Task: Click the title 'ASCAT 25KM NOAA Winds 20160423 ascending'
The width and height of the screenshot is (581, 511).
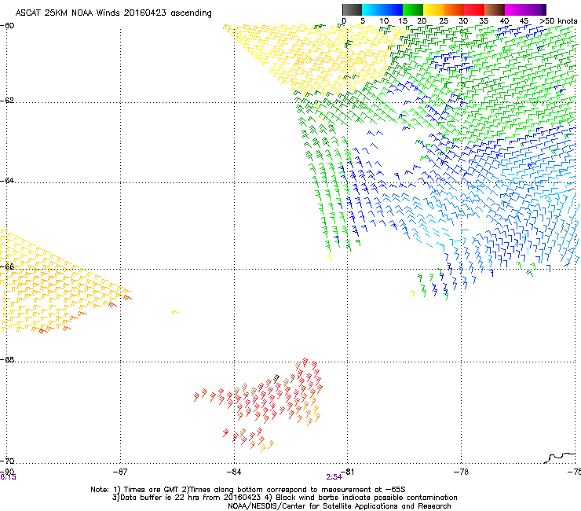Action: pos(113,13)
